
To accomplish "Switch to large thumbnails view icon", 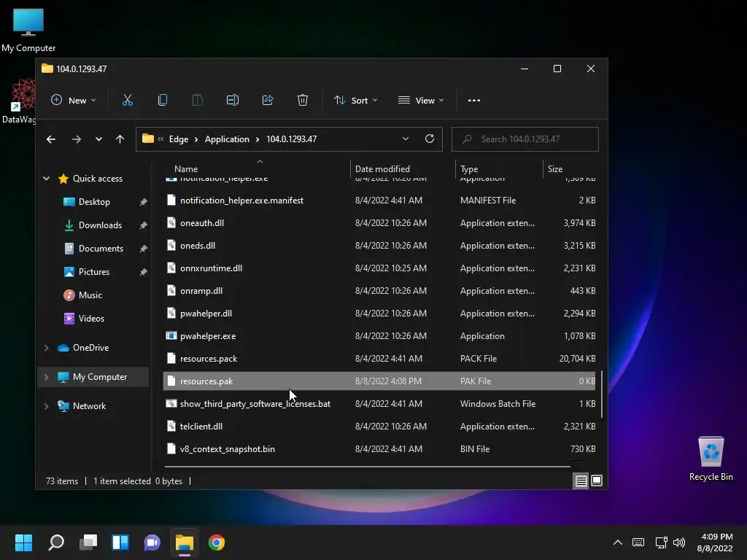I will (x=597, y=481).
